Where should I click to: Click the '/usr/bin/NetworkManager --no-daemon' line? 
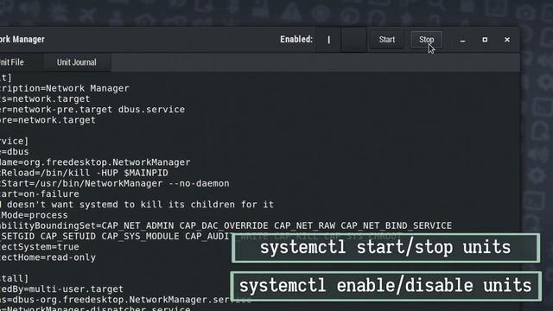coord(115,183)
